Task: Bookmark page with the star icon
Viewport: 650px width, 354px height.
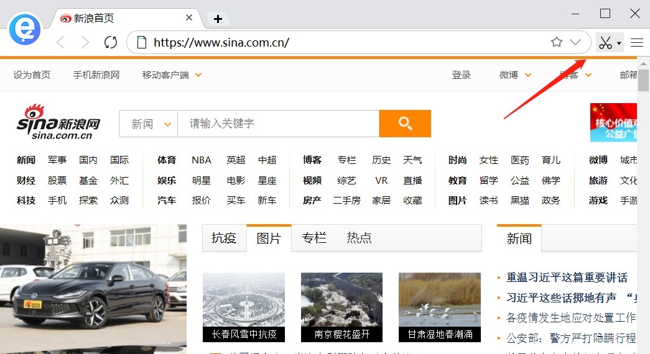Action: [x=557, y=42]
